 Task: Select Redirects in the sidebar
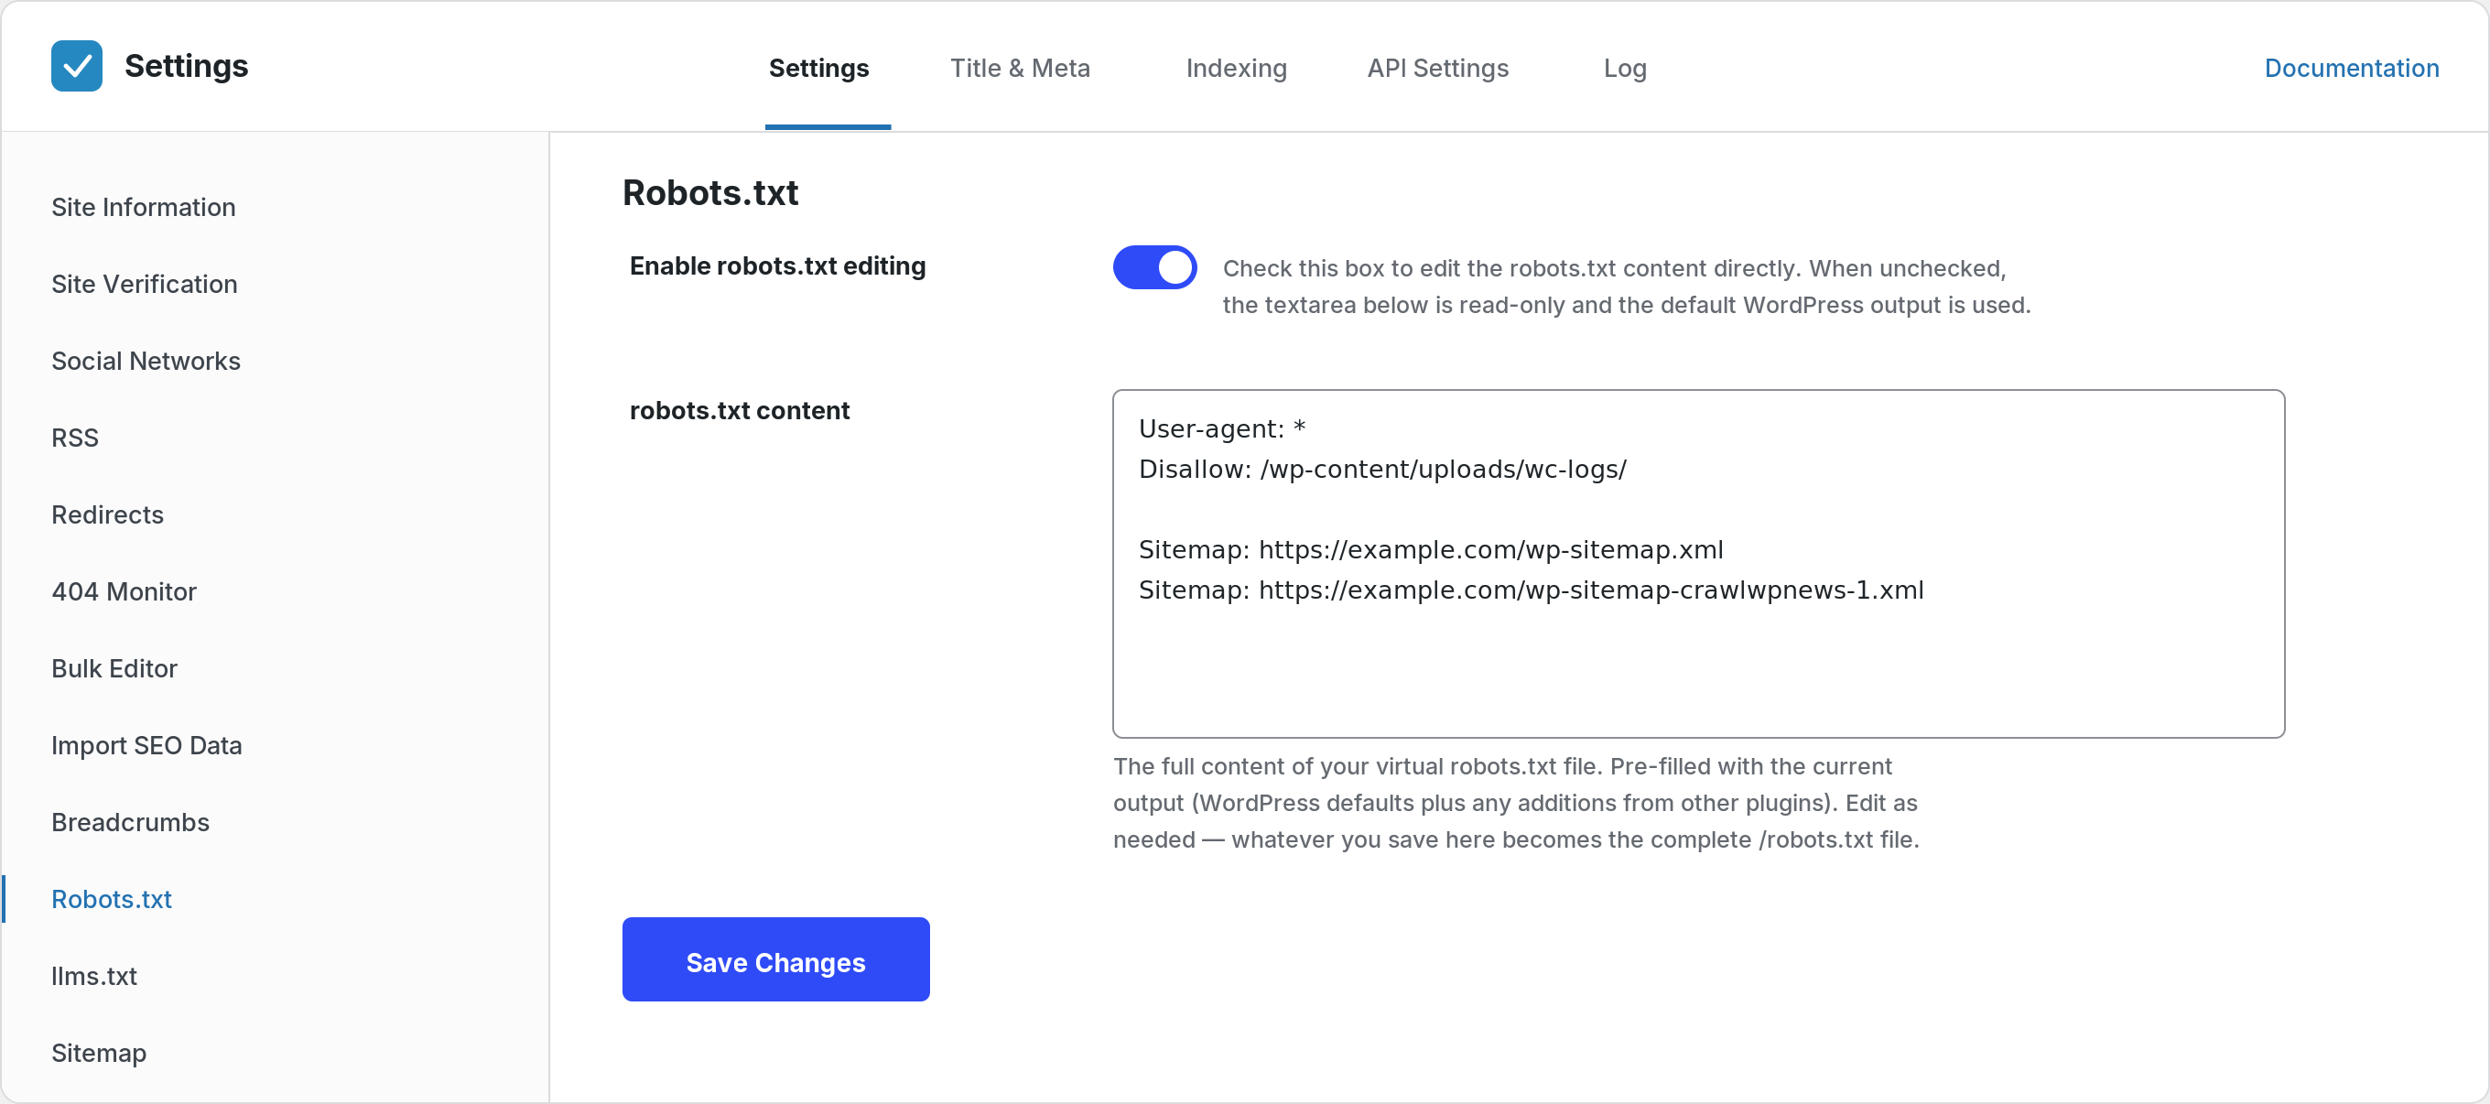pos(107,514)
